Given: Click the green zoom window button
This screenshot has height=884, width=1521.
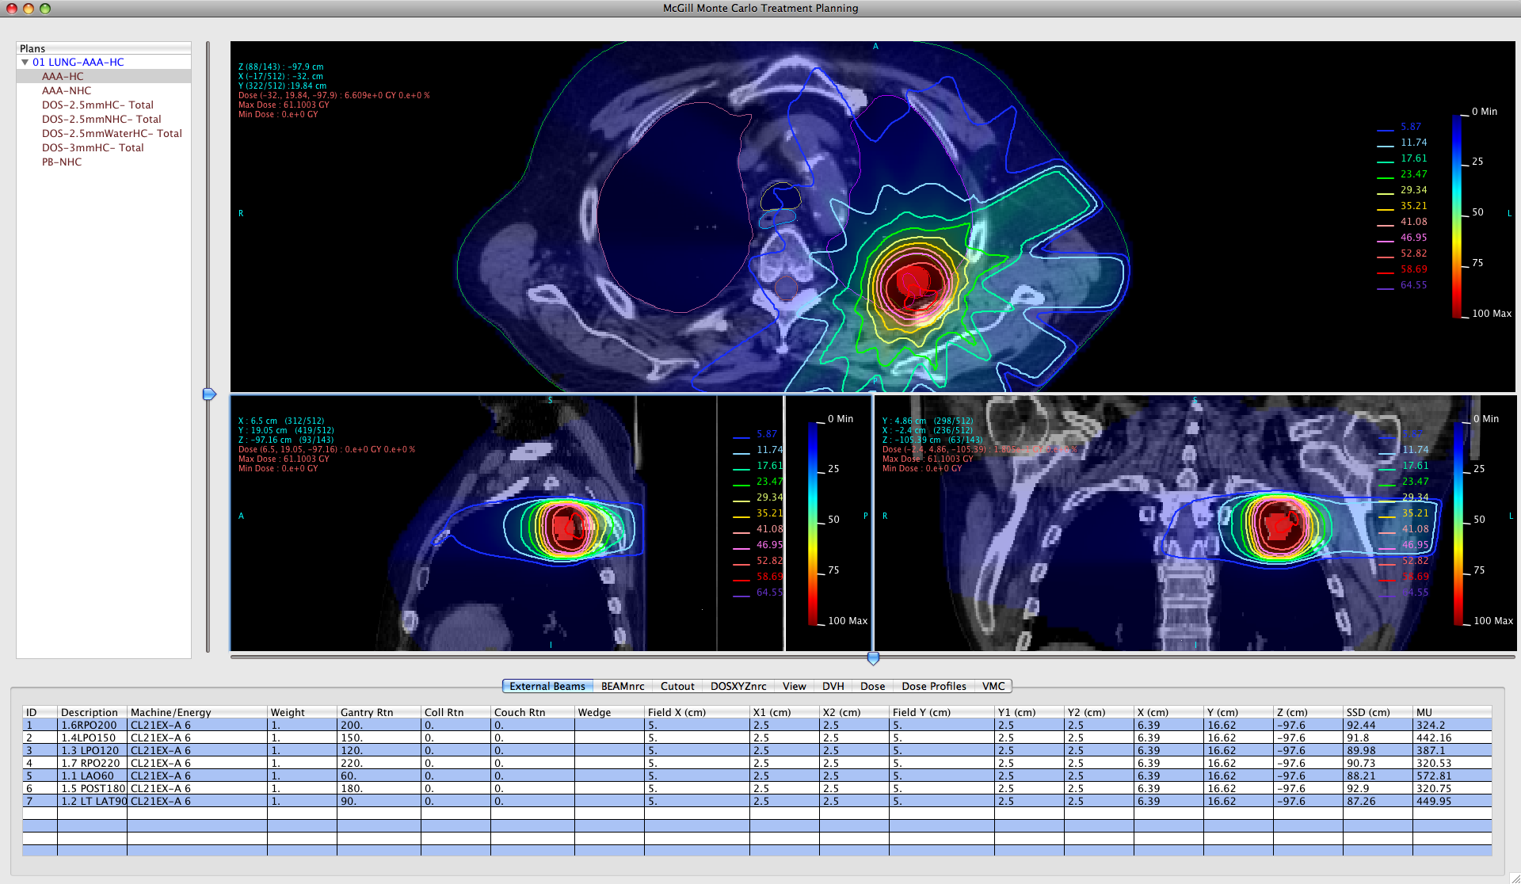Looking at the screenshot, I should click(44, 8).
